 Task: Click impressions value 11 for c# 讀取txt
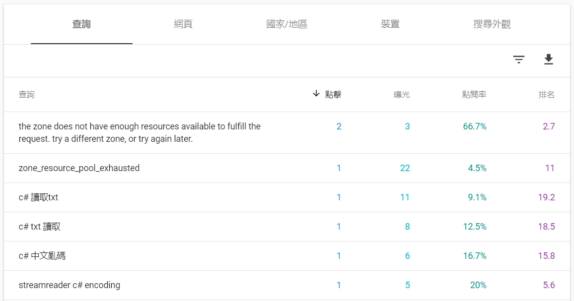405,197
